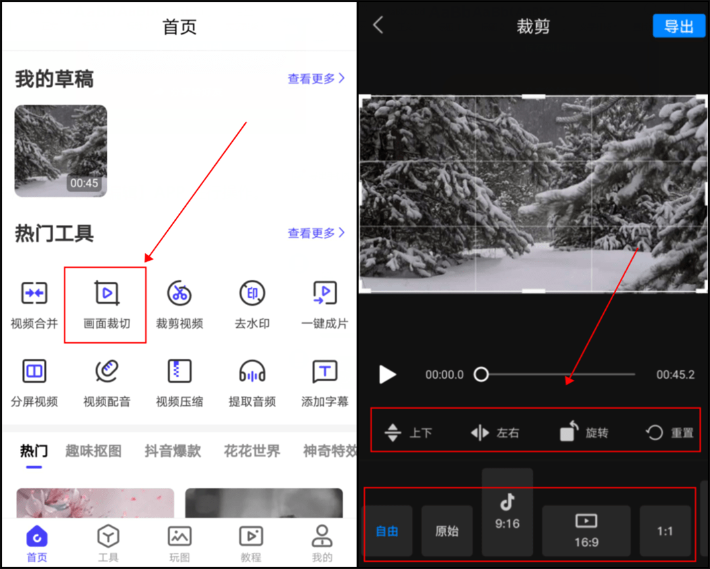Tap the 导出 export button

679,26
